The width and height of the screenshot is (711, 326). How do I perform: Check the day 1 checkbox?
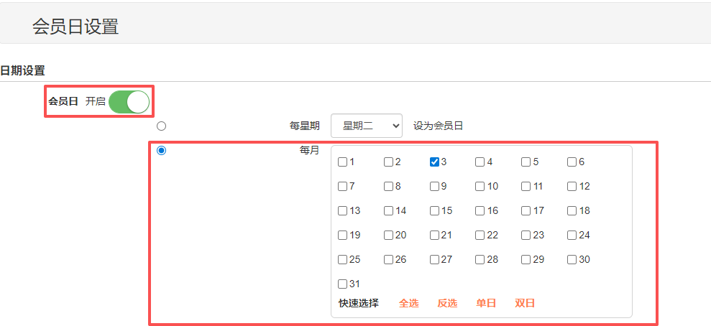(343, 162)
